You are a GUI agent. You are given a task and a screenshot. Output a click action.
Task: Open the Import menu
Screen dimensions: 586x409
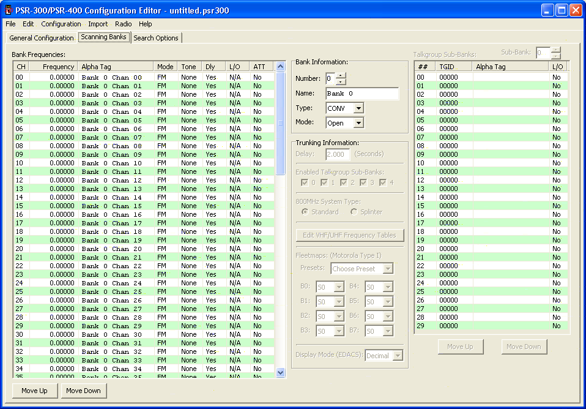98,24
